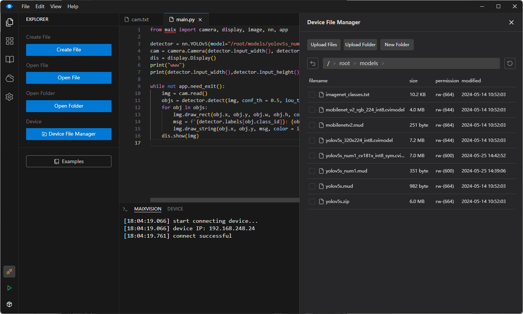Image resolution: width=523 pixels, height=314 pixels.
Task: Click the slash root breadcrumb
Action: point(328,63)
